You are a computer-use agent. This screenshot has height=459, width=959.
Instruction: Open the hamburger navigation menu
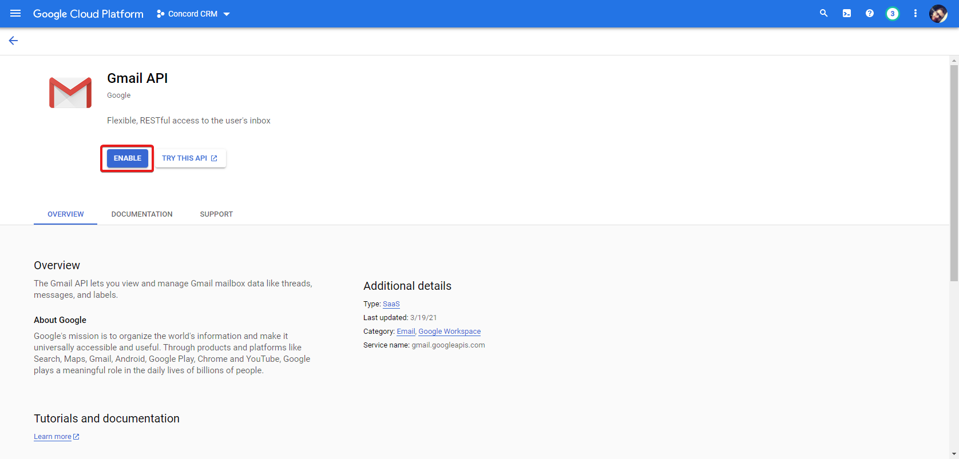pyautogui.click(x=15, y=13)
